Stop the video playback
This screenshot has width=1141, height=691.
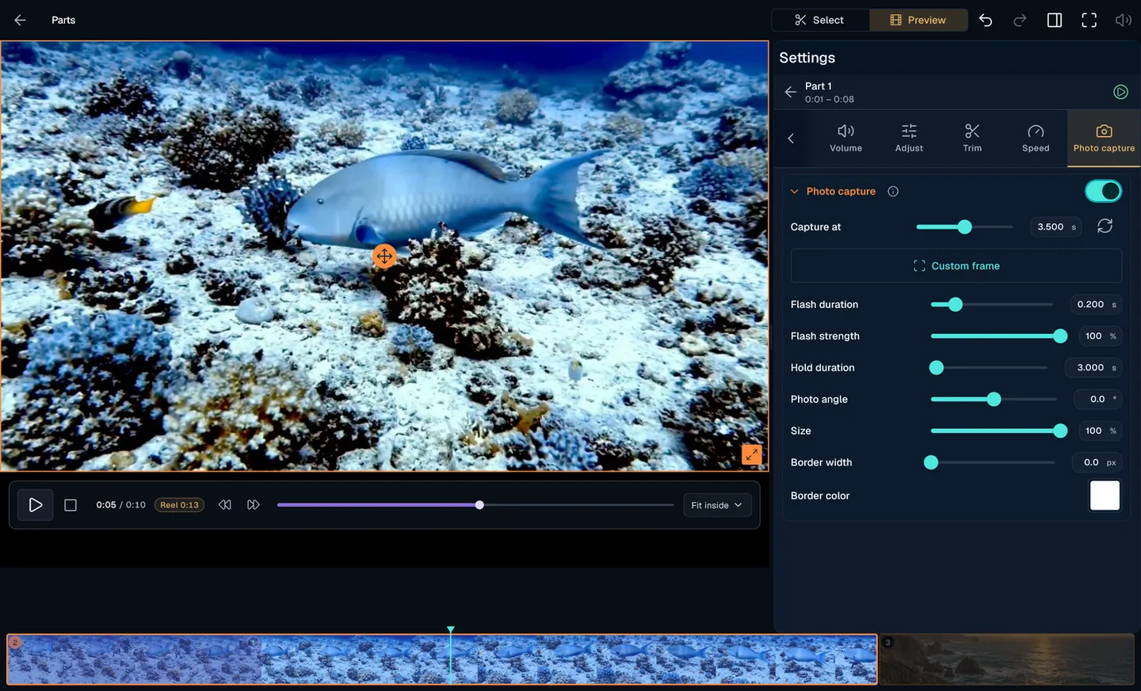point(71,505)
